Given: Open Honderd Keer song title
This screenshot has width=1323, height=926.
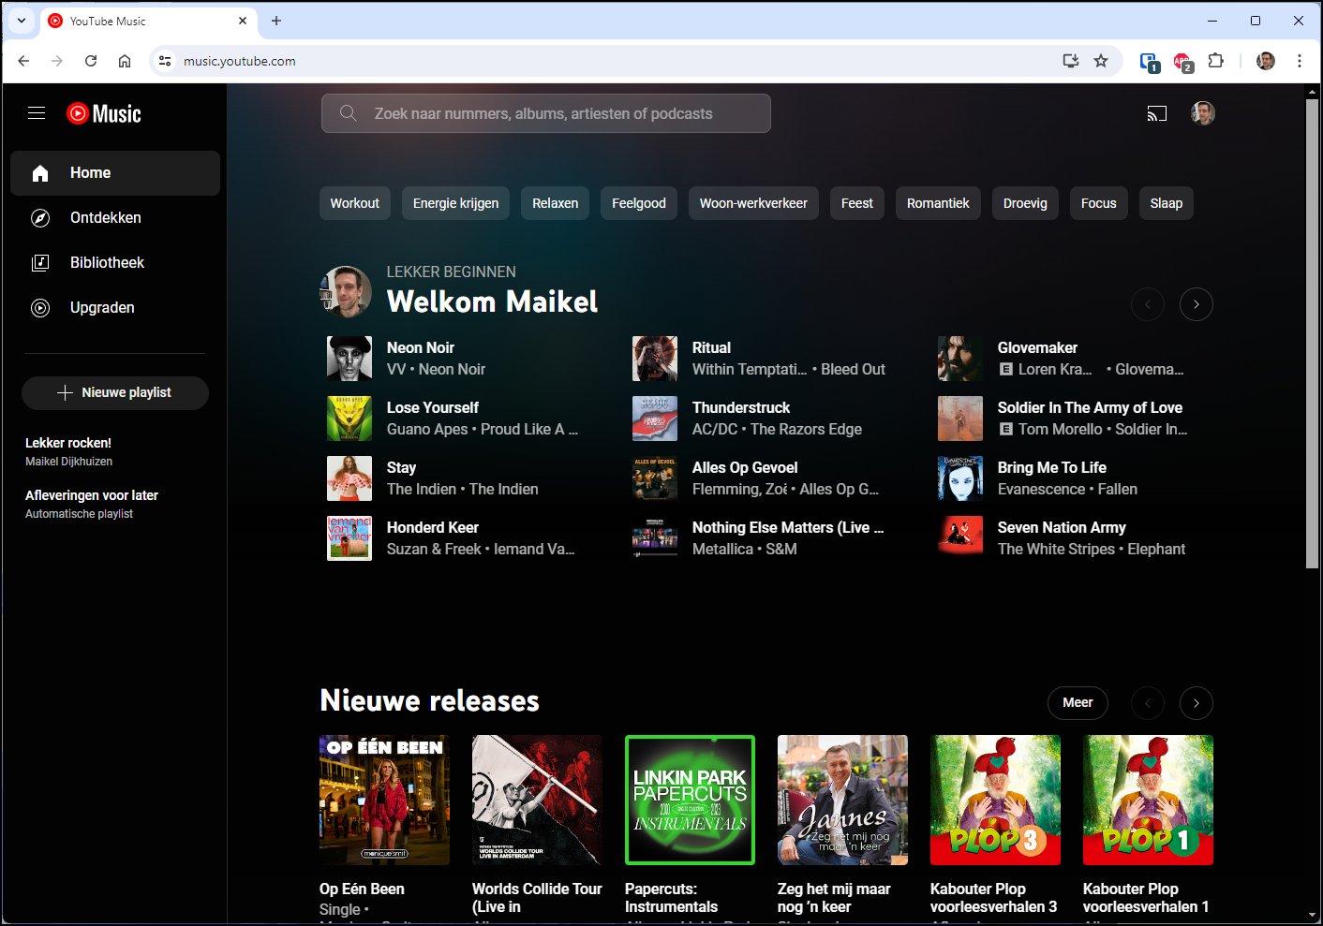Looking at the screenshot, I should [x=433, y=528].
